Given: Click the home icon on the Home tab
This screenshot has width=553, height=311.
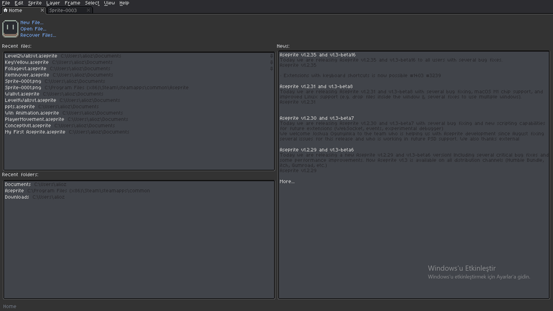Looking at the screenshot, I should click(5, 10).
